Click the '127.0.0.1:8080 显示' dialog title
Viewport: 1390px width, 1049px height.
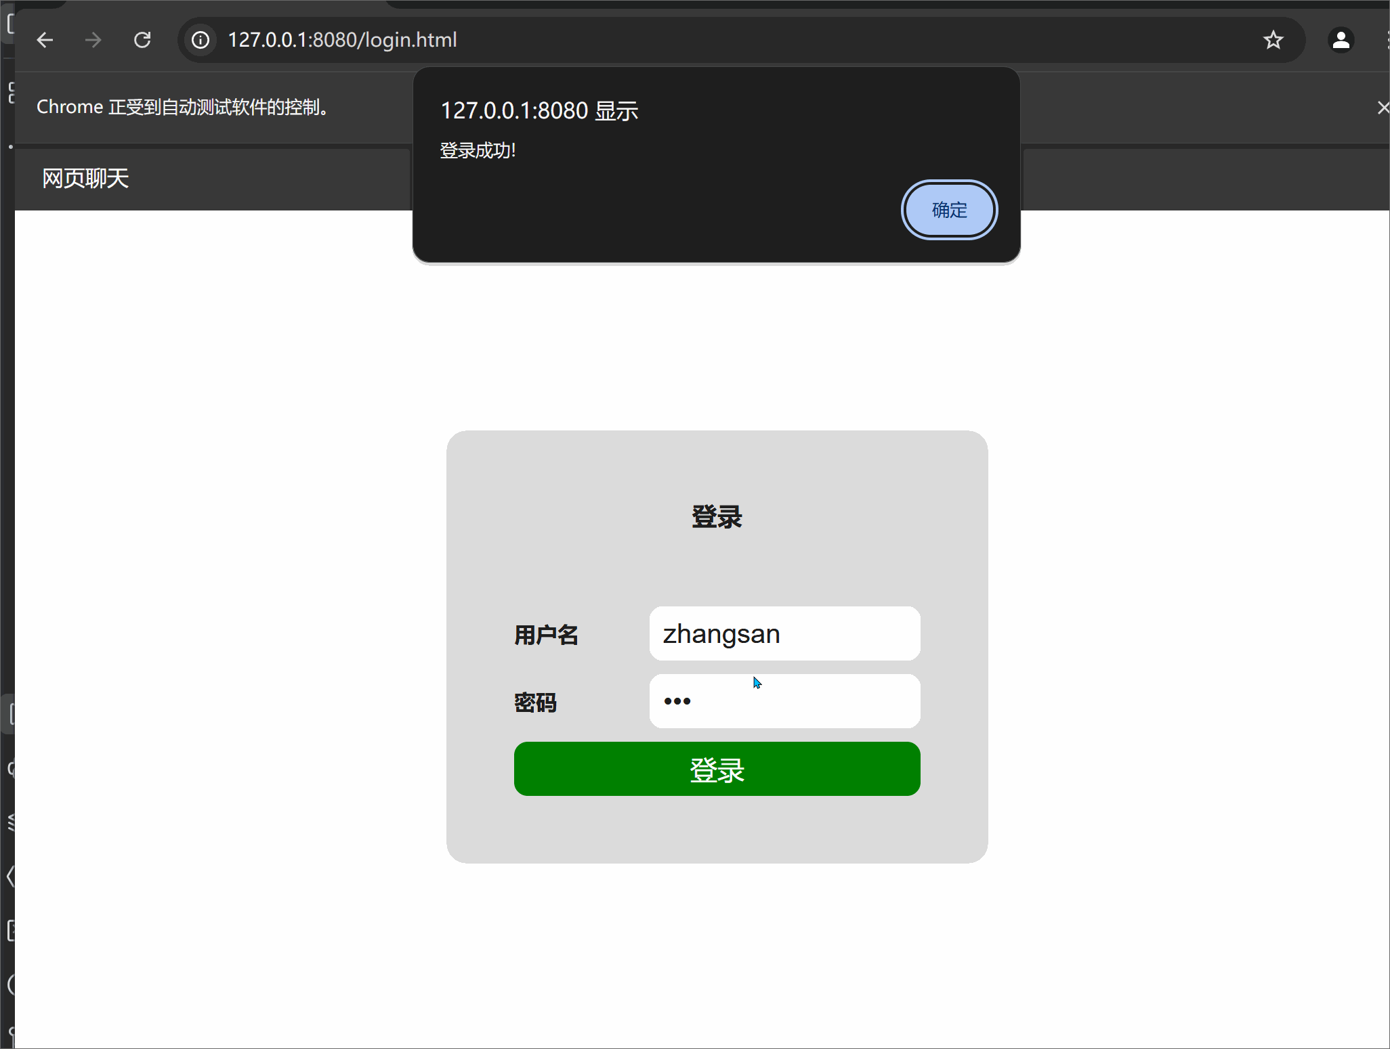click(x=539, y=110)
